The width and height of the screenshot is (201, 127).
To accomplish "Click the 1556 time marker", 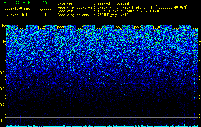I will click(118, 27).
